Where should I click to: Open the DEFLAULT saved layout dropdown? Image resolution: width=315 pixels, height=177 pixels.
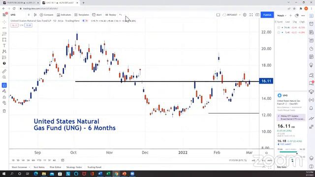232,15
